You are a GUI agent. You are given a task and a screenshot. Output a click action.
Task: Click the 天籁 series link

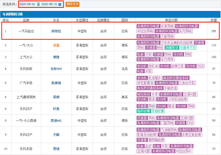pos(56,135)
